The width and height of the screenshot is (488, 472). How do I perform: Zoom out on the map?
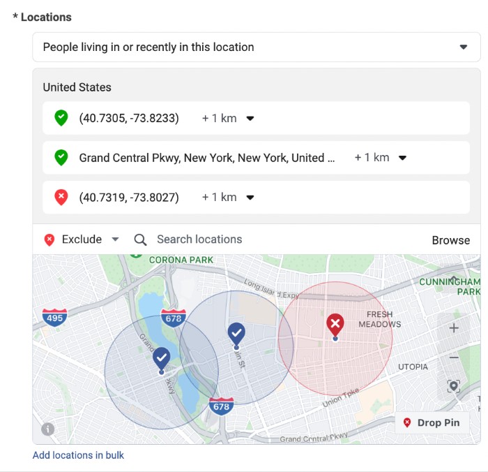click(454, 357)
